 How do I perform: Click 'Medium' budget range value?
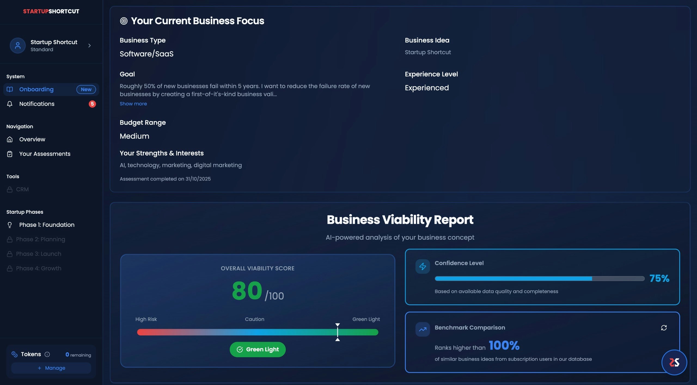134,136
